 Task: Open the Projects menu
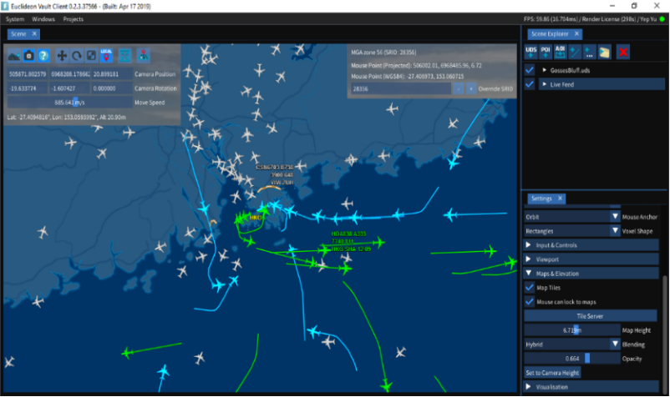point(73,19)
